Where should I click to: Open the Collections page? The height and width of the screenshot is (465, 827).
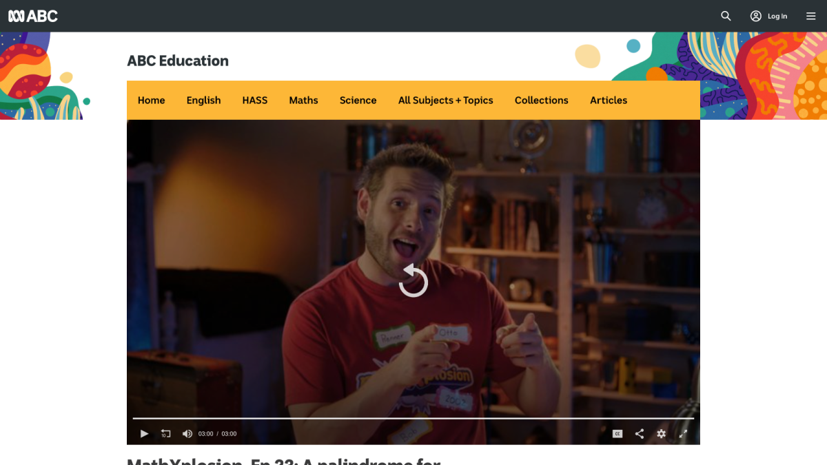point(541,100)
